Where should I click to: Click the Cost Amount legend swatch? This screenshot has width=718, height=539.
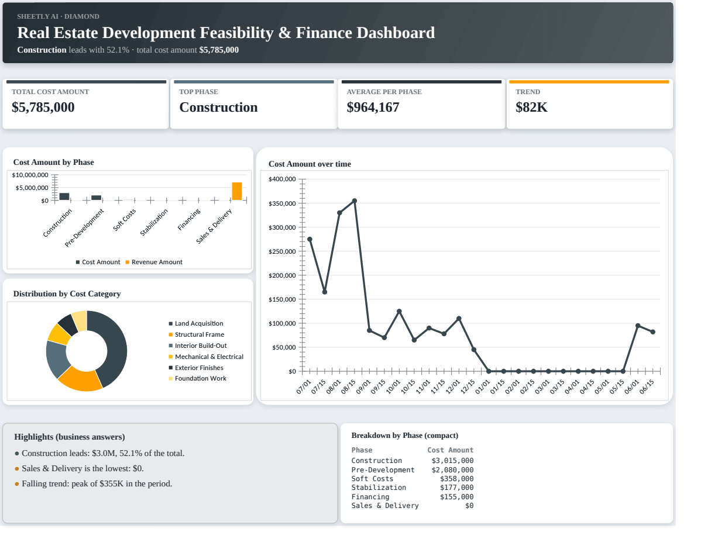[x=78, y=262]
